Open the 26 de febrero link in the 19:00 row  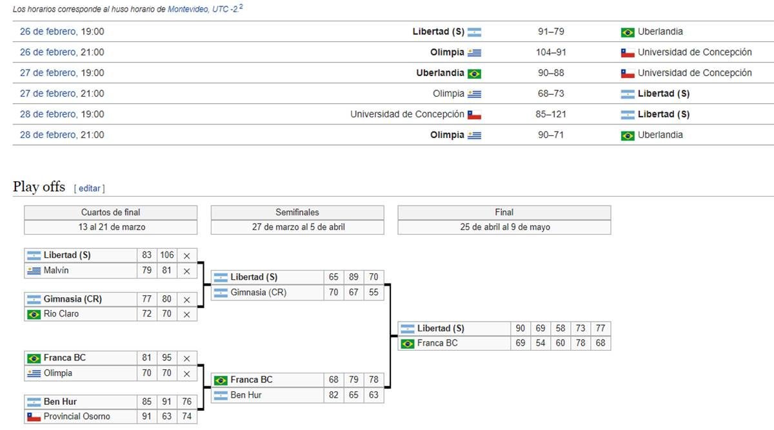tap(48, 32)
